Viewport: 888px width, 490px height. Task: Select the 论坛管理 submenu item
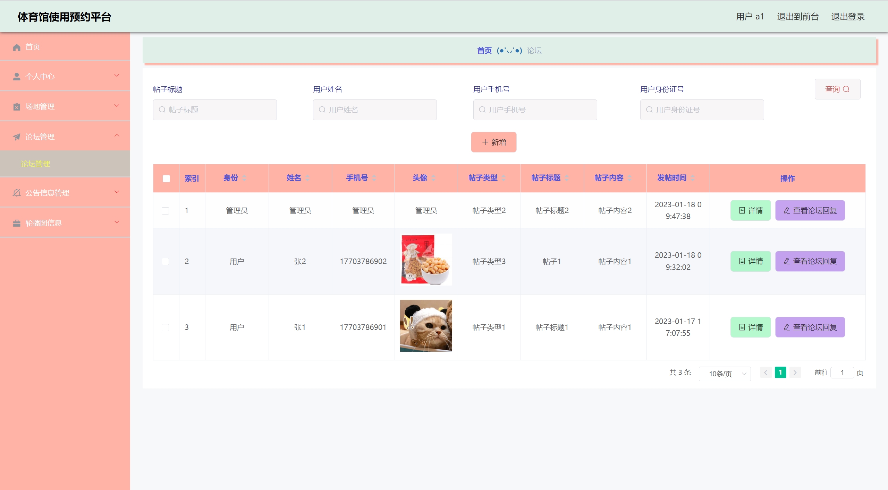[x=35, y=164]
